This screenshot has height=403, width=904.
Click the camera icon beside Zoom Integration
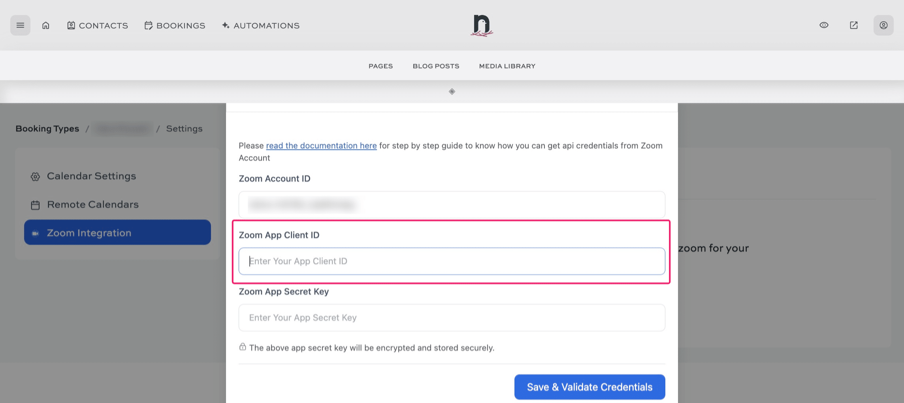[x=35, y=232]
